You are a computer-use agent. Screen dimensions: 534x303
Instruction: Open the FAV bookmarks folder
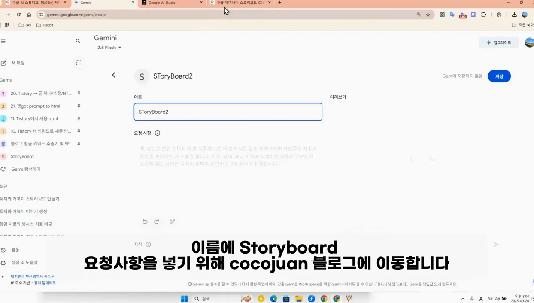25,25
